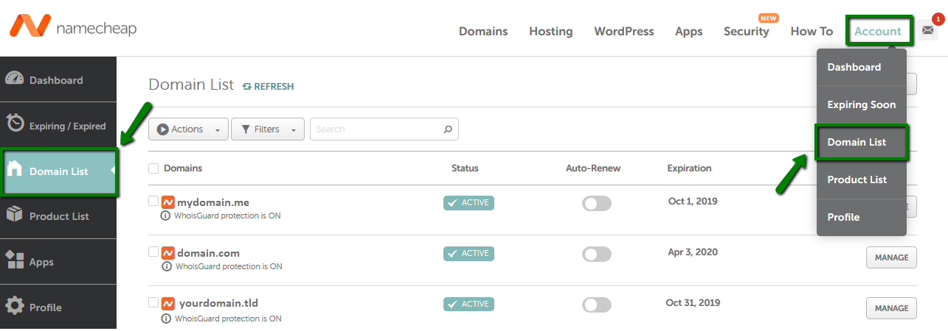Image resolution: width=948 pixels, height=331 pixels.
Task: Click the Auto-Renew column header
Action: click(x=593, y=168)
